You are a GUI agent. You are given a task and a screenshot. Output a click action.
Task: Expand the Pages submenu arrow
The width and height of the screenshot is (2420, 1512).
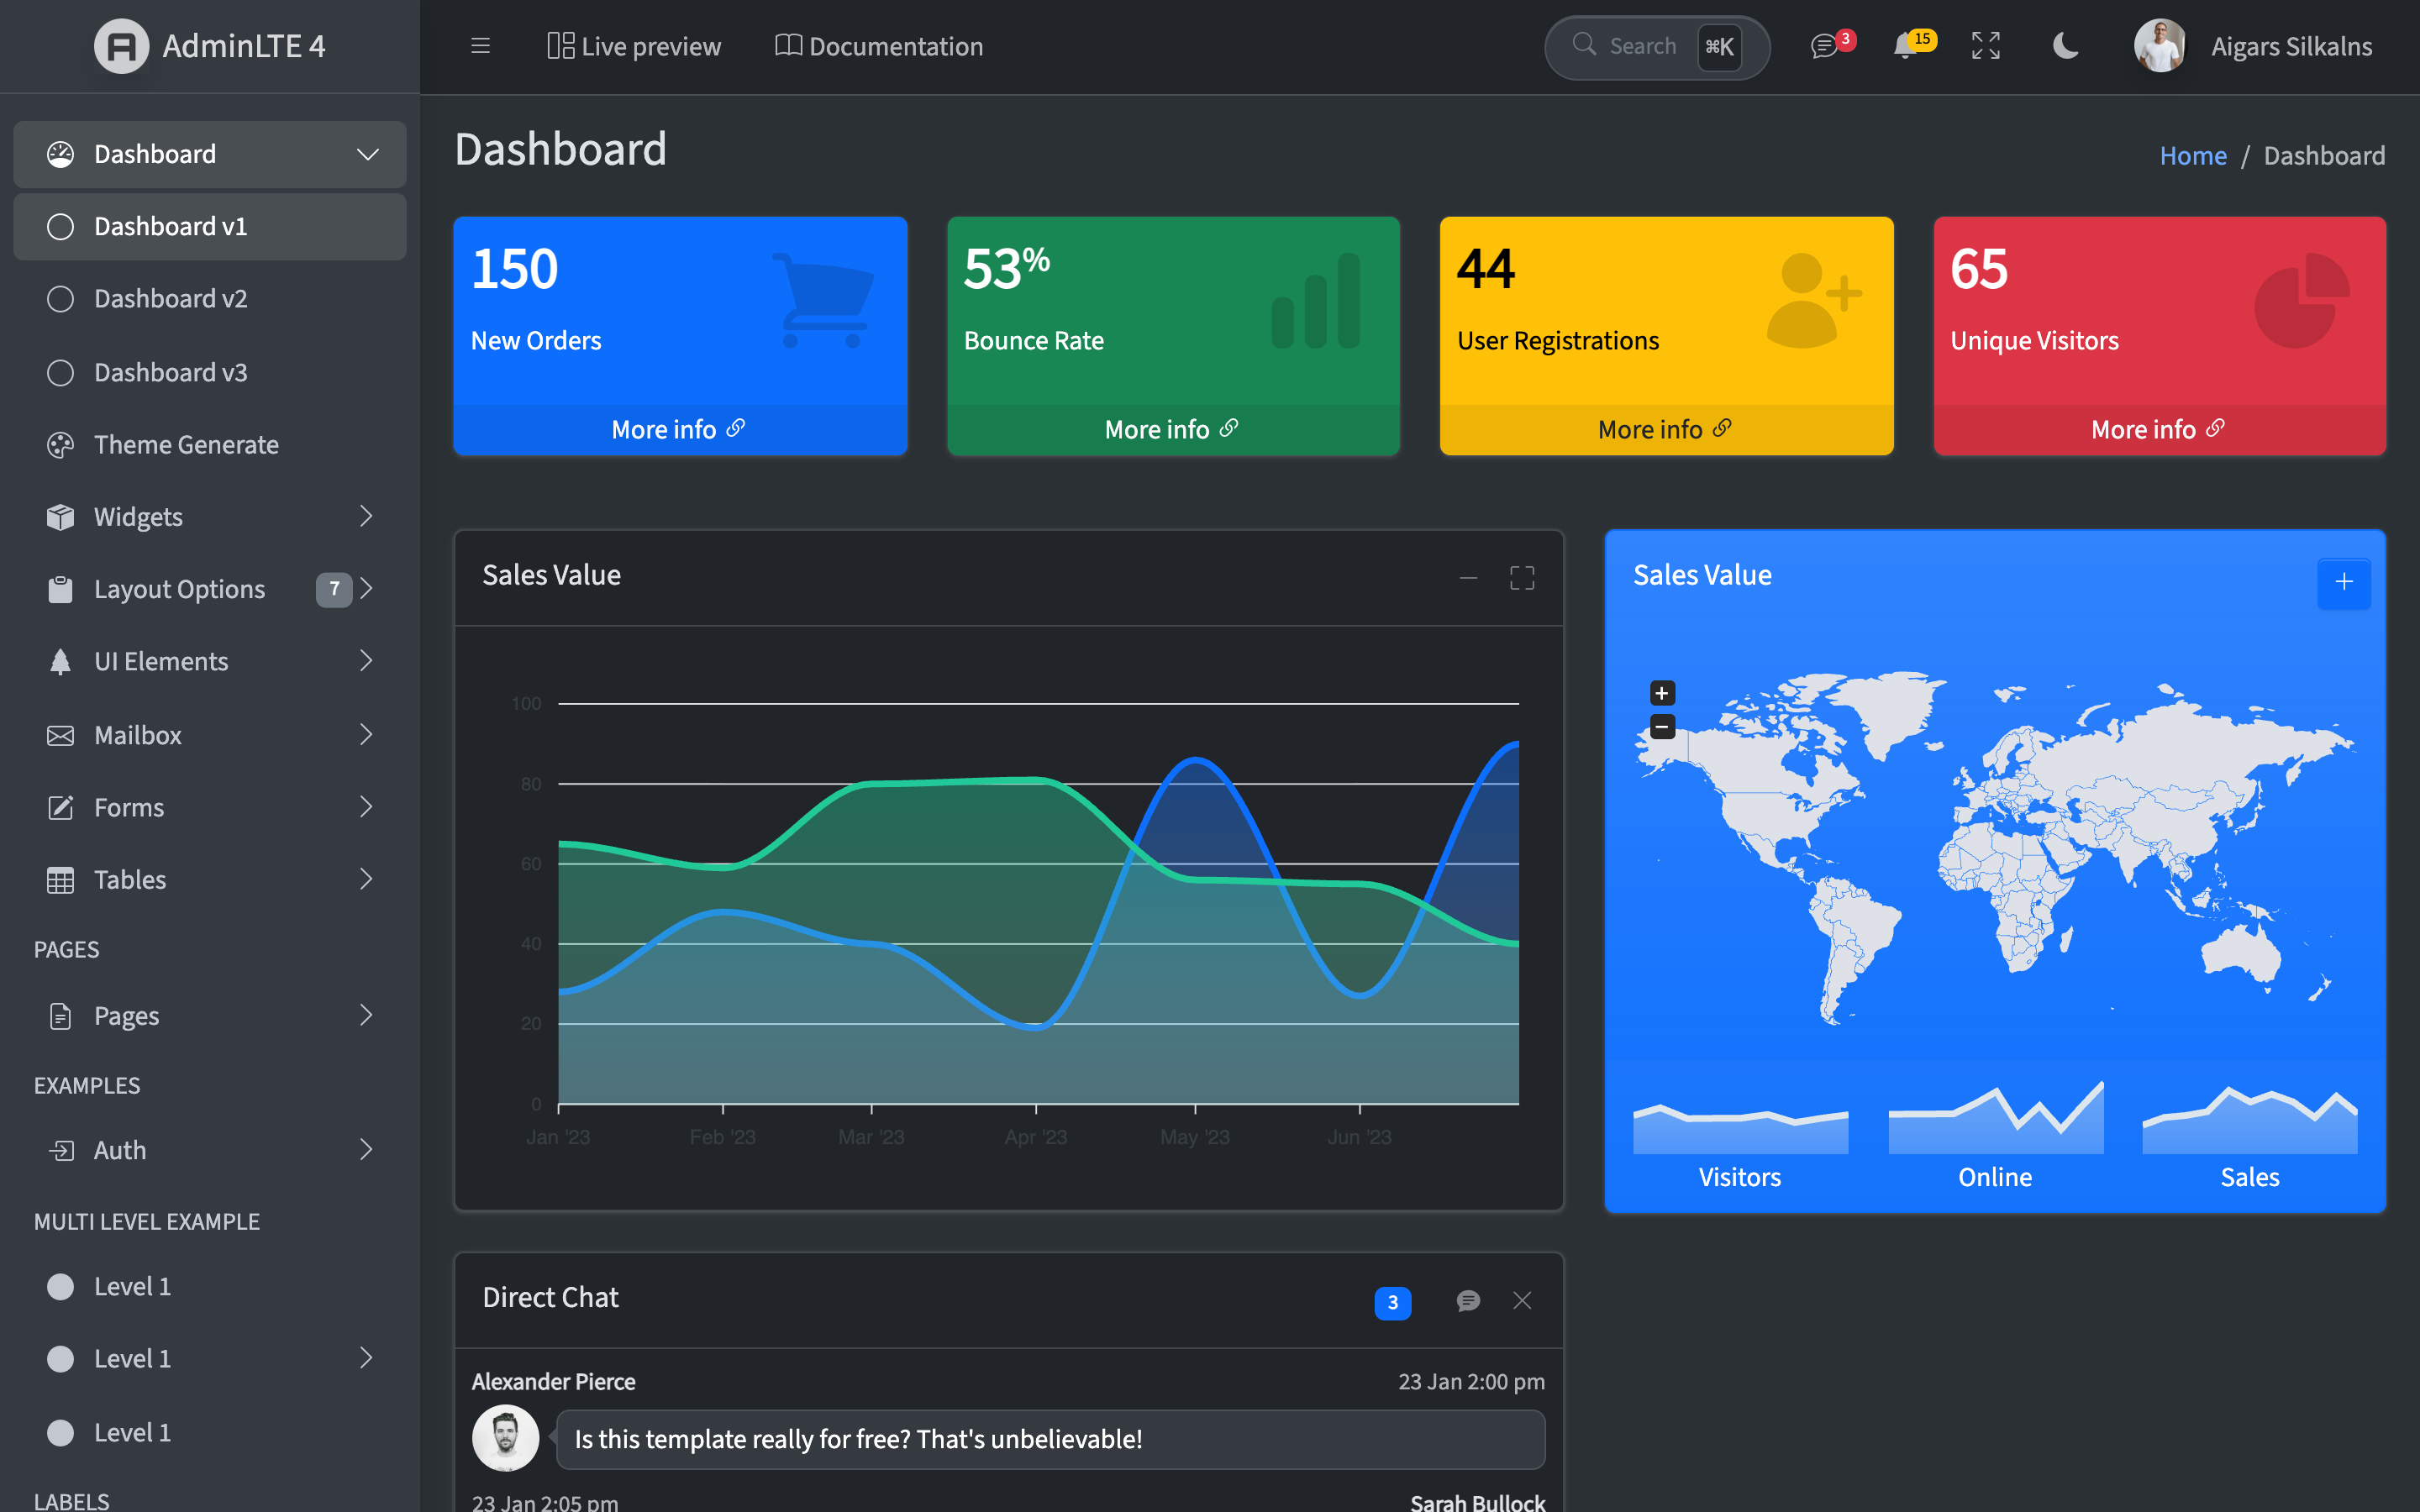coord(366,1015)
